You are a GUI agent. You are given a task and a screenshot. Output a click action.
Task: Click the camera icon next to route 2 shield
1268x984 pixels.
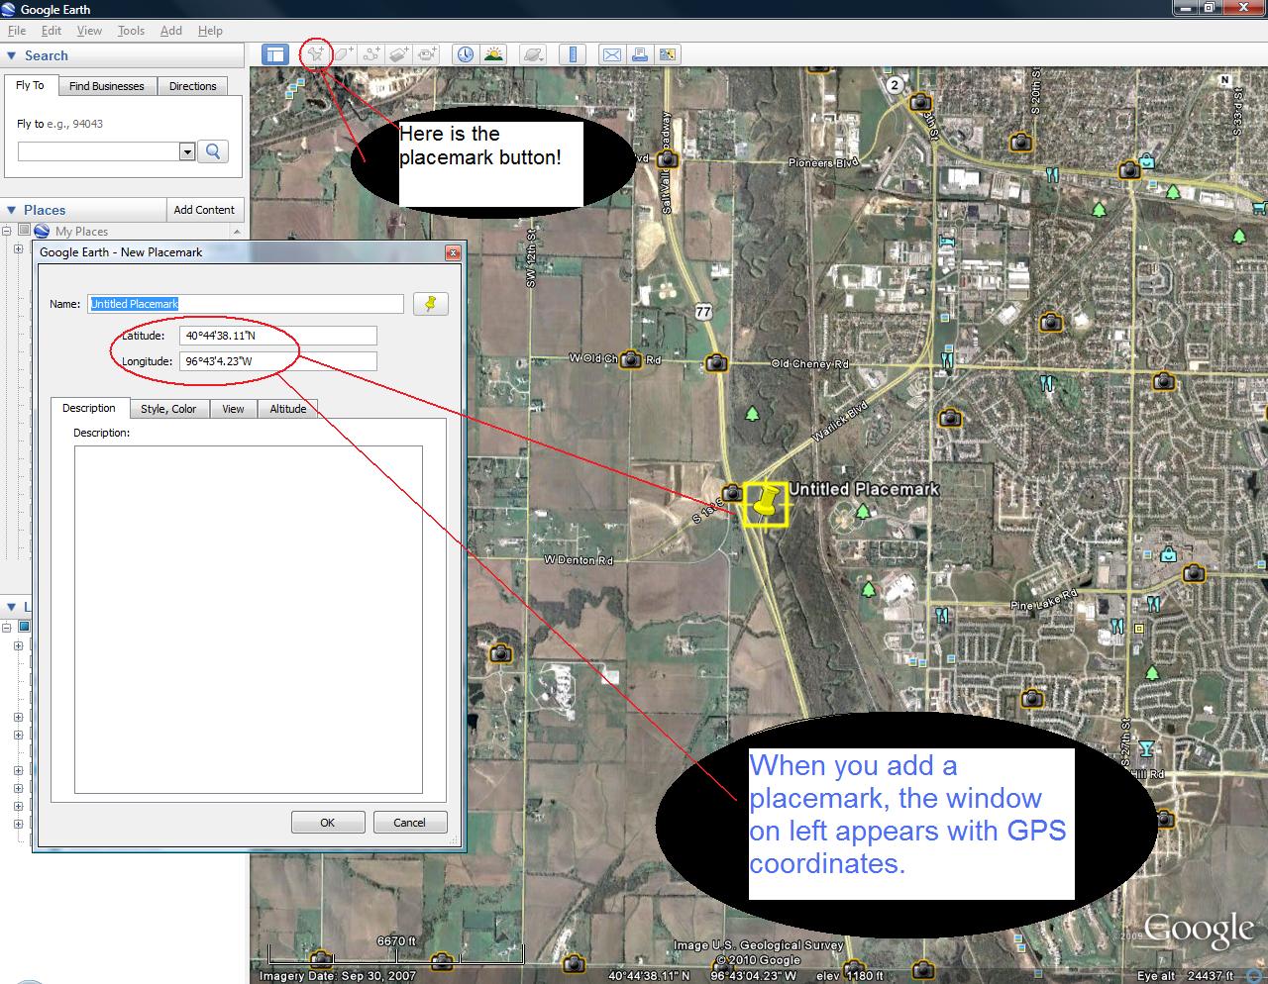(x=921, y=102)
